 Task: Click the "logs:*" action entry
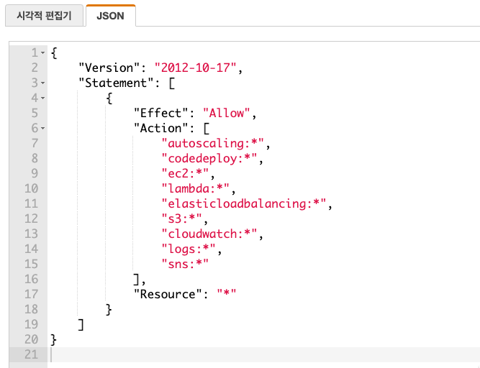pyautogui.click(x=189, y=249)
